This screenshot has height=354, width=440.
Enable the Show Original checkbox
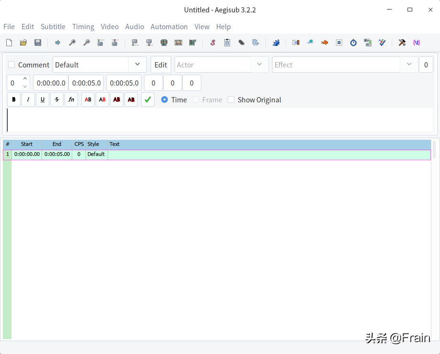231,100
